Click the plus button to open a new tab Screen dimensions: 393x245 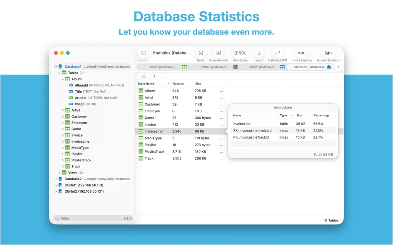[x=338, y=67]
